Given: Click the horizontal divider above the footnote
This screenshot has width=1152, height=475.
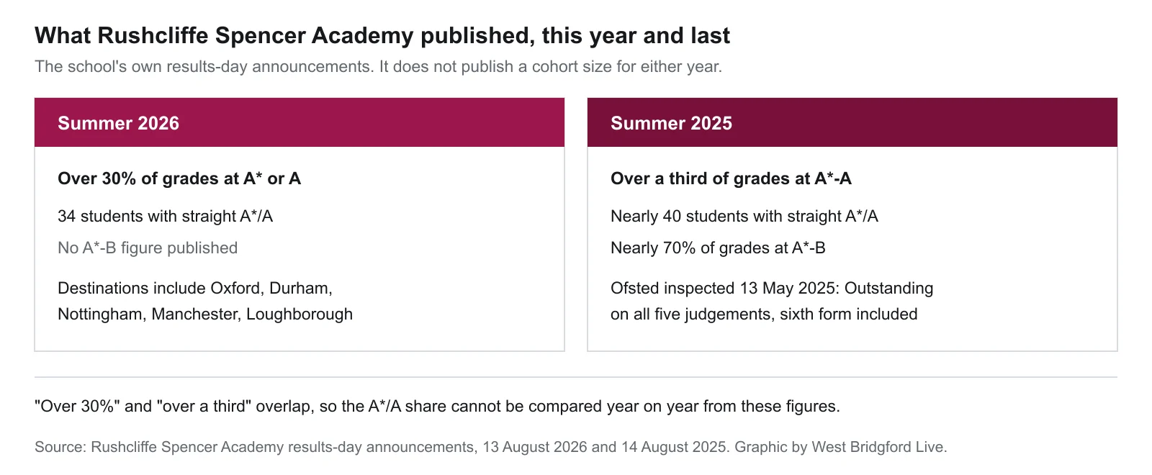Looking at the screenshot, I should [576, 376].
